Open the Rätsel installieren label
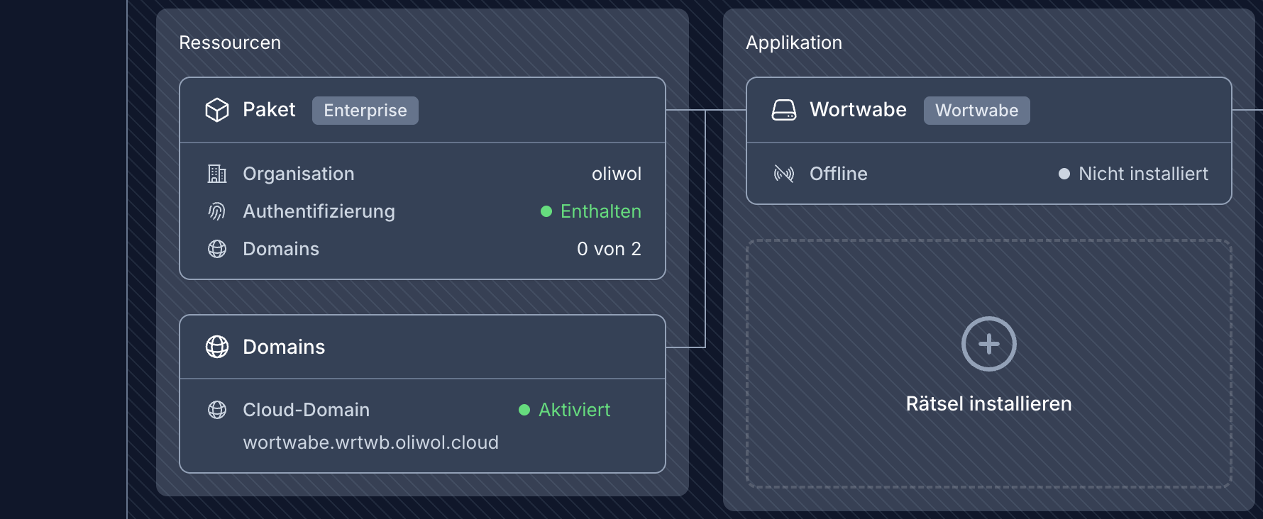Image resolution: width=1263 pixels, height=519 pixels. pos(988,403)
